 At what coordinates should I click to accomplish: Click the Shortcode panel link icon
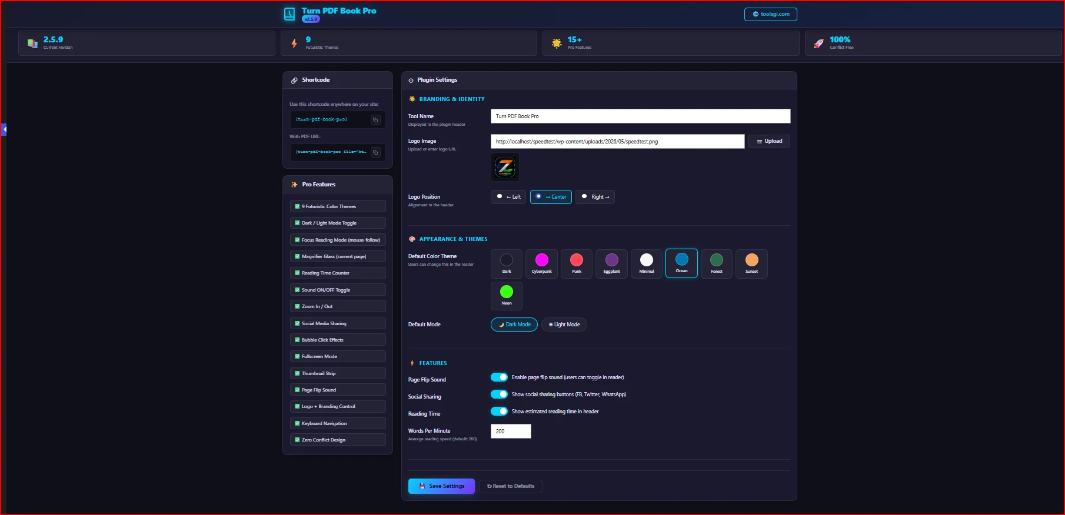(x=294, y=80)
